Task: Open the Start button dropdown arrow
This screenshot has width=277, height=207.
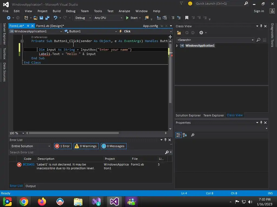Action: point(140,18)
